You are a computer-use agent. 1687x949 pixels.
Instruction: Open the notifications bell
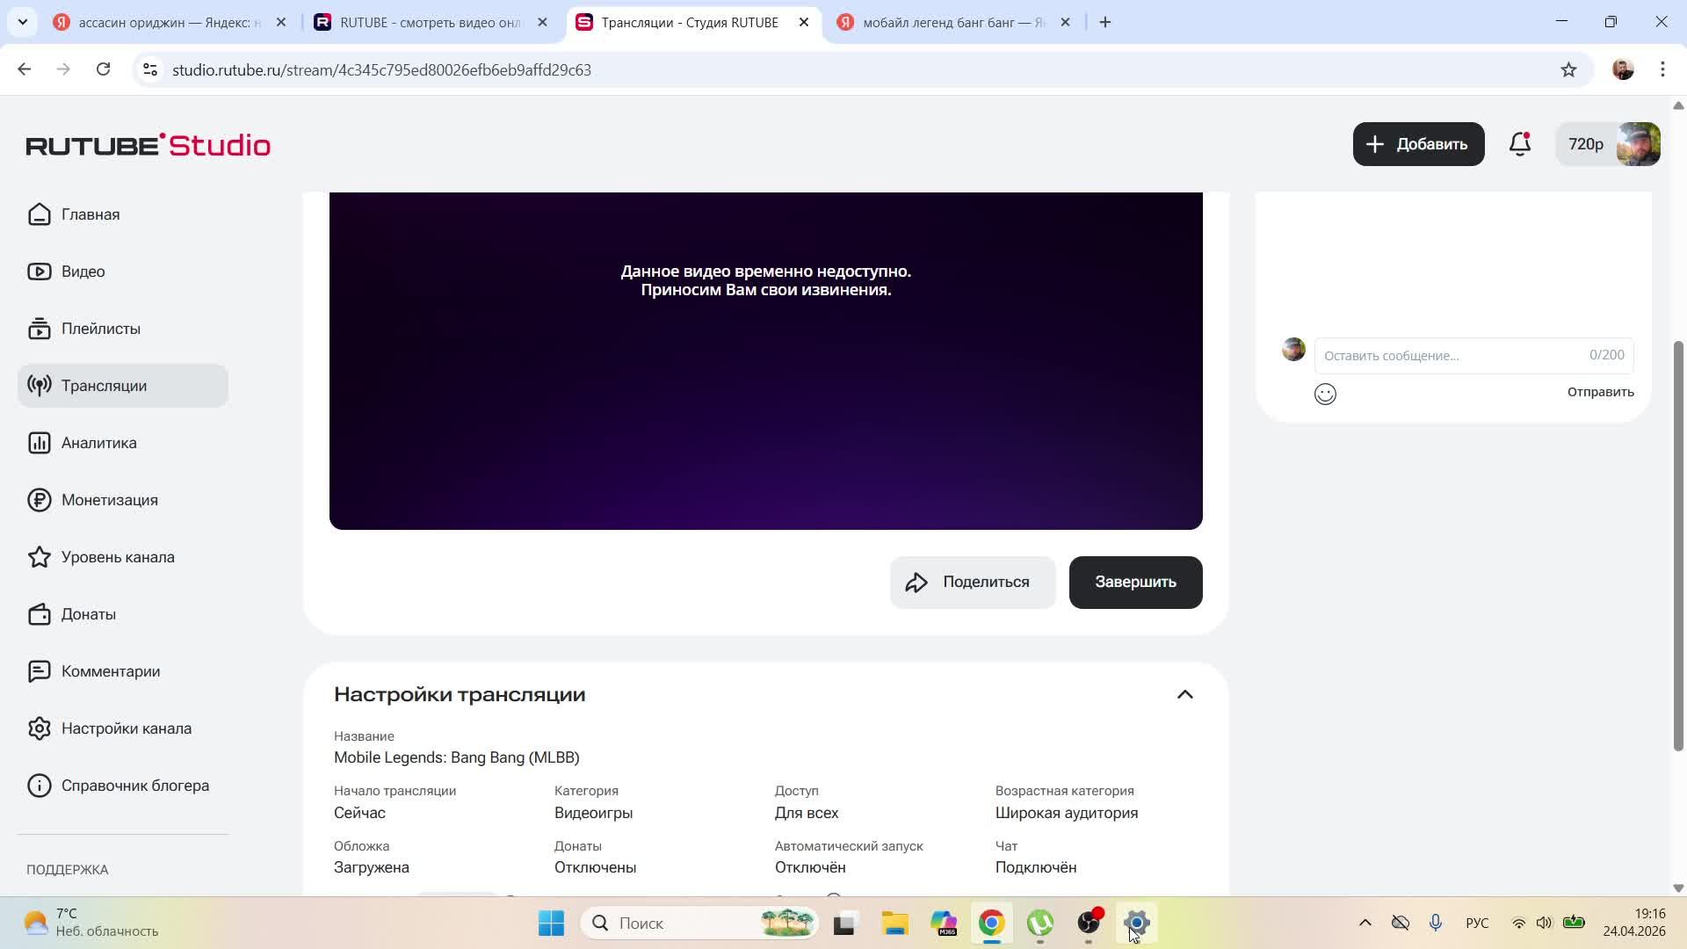point(1519,144)
